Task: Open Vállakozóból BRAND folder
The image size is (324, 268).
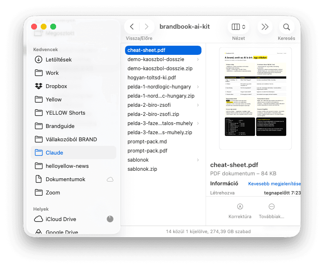Action: click(x=74, y=139)
